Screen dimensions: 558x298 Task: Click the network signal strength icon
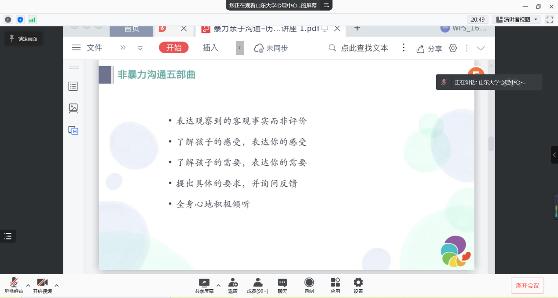click(32, 19)
